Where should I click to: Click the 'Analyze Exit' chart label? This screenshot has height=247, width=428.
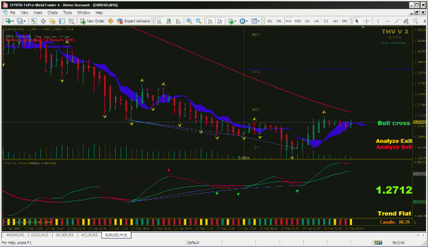394,141
